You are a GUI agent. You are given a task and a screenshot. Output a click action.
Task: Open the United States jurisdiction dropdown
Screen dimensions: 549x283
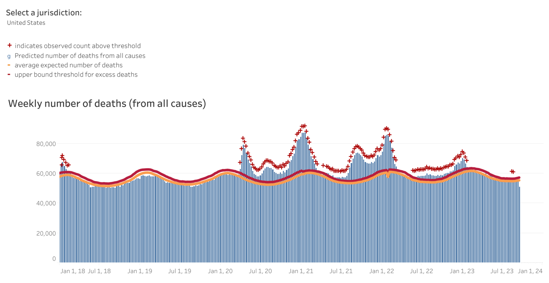pos(26,23)
